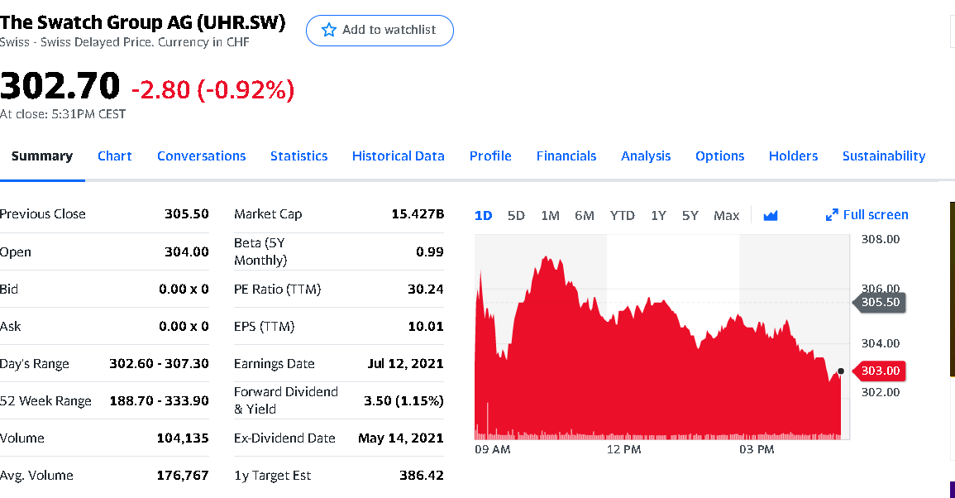Click the Ask label
955x498 pixels.
click(11, 327)
